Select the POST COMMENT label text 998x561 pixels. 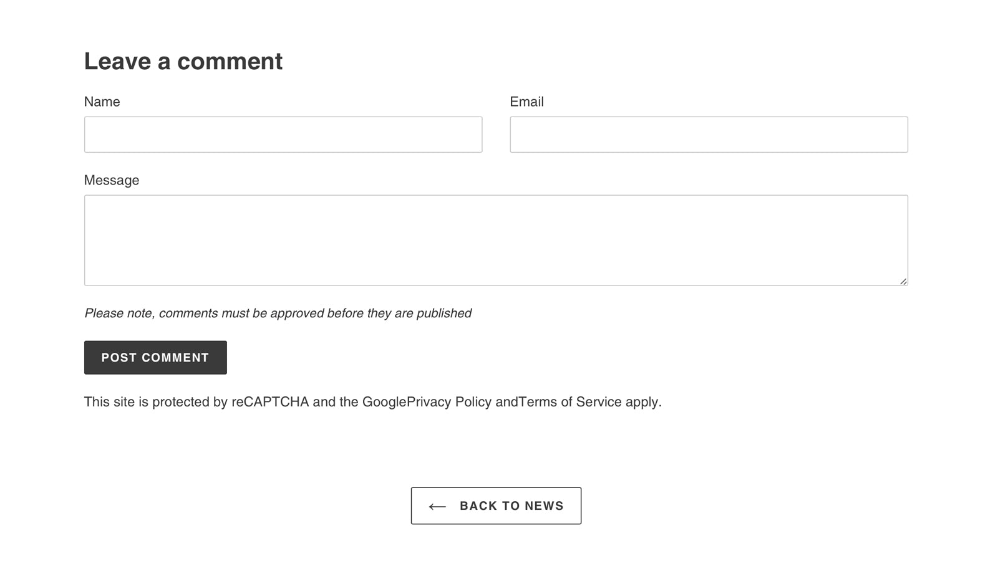pyautogui.click(x=155, y=357)
